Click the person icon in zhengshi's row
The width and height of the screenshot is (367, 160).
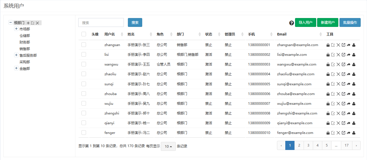click(354, 113)
